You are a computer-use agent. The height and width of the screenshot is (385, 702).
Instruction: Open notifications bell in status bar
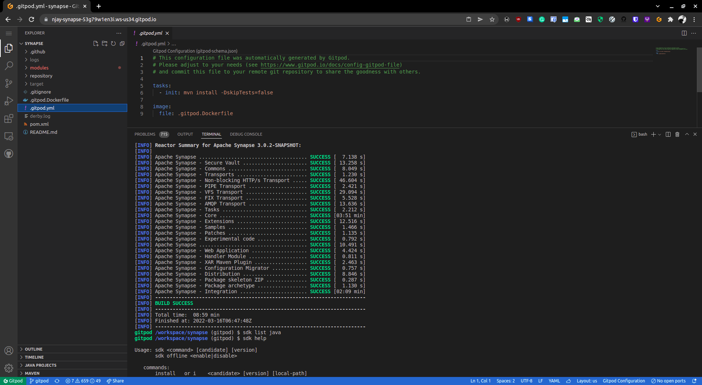(x=694, y=381)
